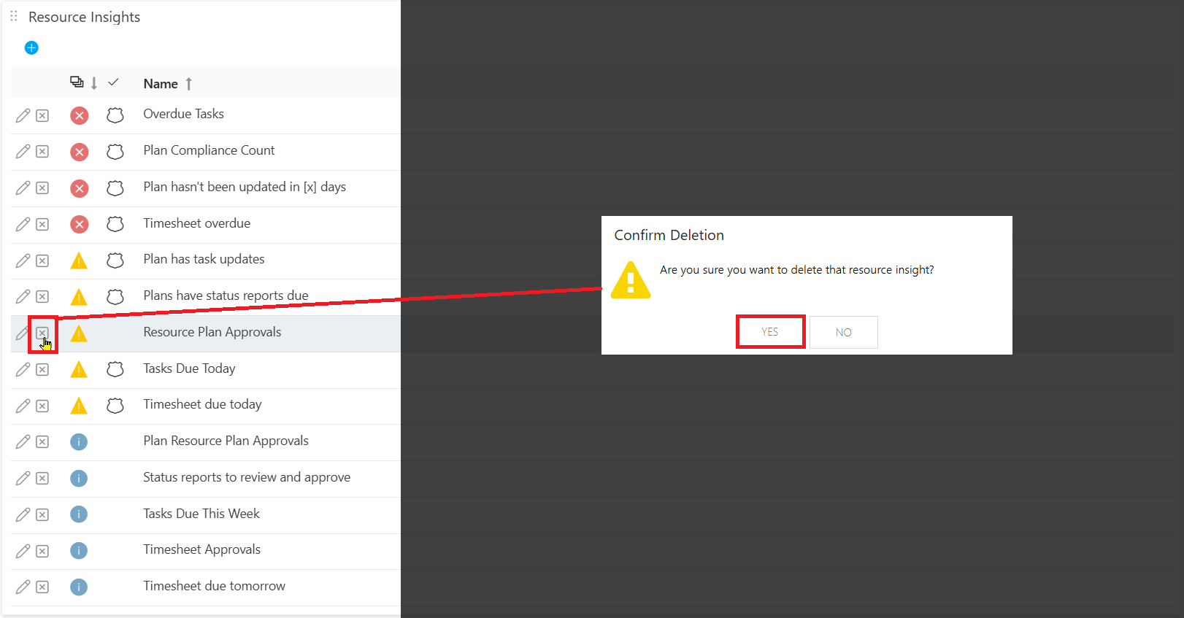Select the Overdue Tasks row name
Screen dimensions: 1184x618
[x=183, y=114]
